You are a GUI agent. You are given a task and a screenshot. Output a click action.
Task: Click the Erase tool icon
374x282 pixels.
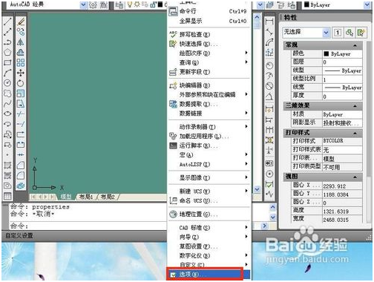click(21, 22)
